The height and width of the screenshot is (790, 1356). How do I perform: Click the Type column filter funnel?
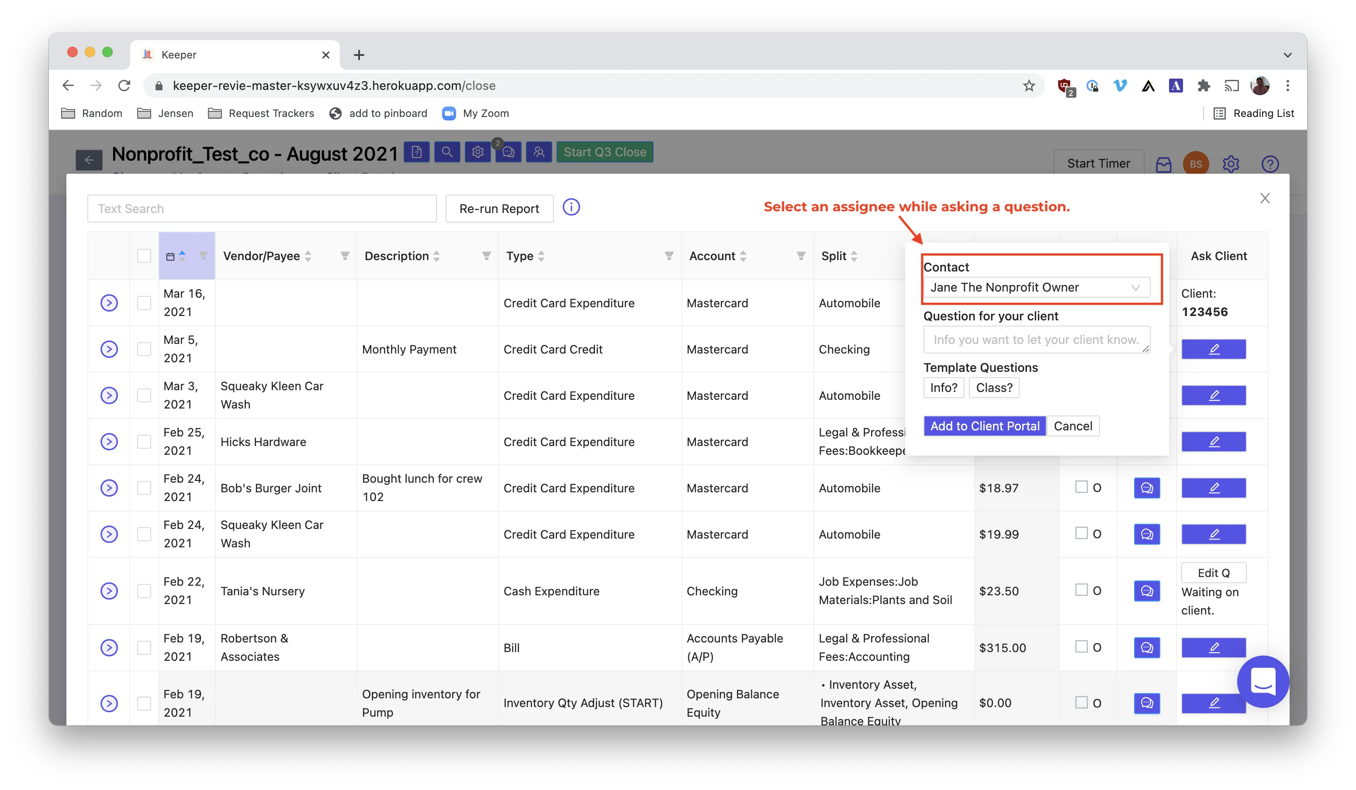tap(669, 256)
